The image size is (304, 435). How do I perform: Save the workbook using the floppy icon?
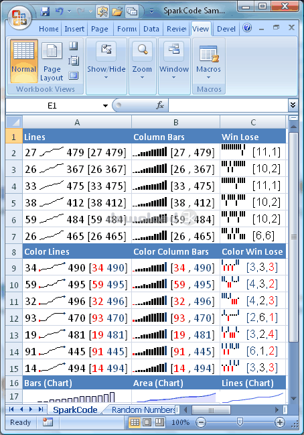point(45,11)
